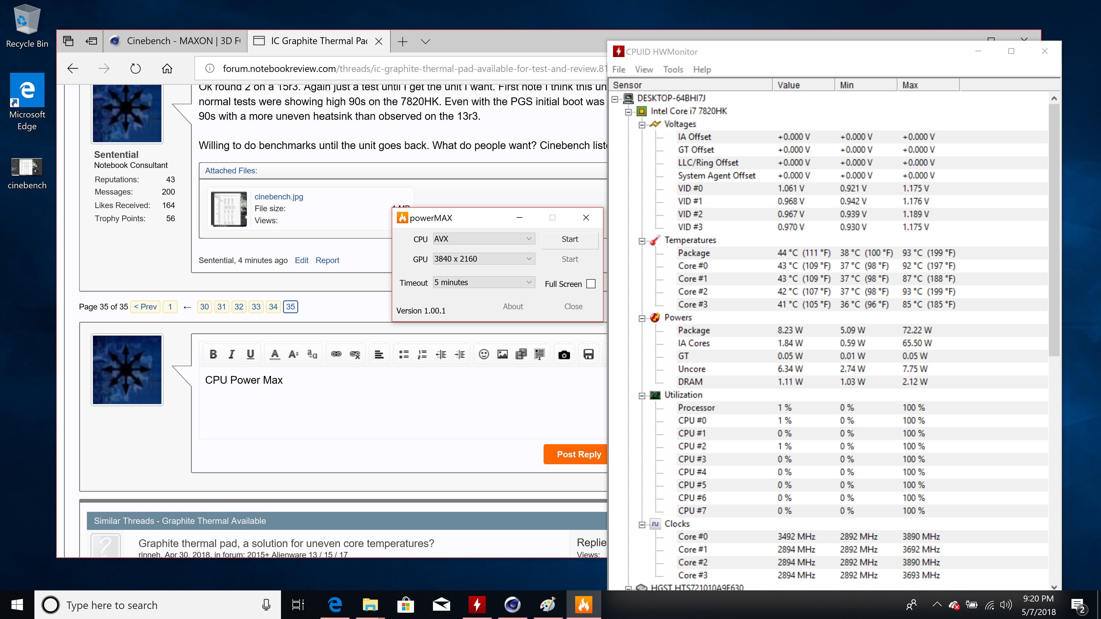Start the CPU test in powerMAX
Image resolution: width=1101 pixels, height=619 pixels.
570,239
